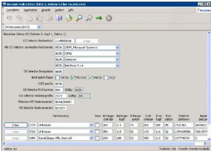Image resolution: width=211 pixels, height=151 pixels.
Task: Click the horizontal scrollbar left arrow
Action: coord(4,144)
